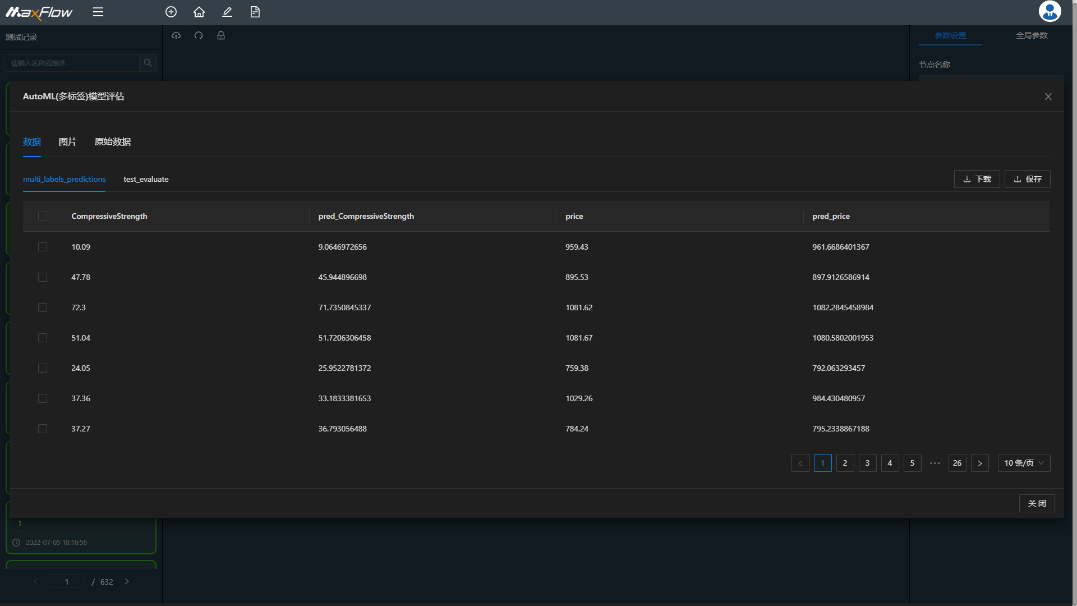
Task: Switch to the test_evaluate tab
Action: point(146,179)
